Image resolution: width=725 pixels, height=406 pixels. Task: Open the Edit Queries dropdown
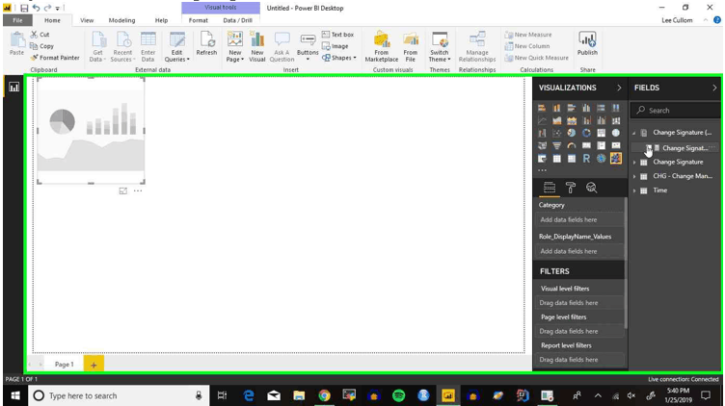tap(176, 47)
